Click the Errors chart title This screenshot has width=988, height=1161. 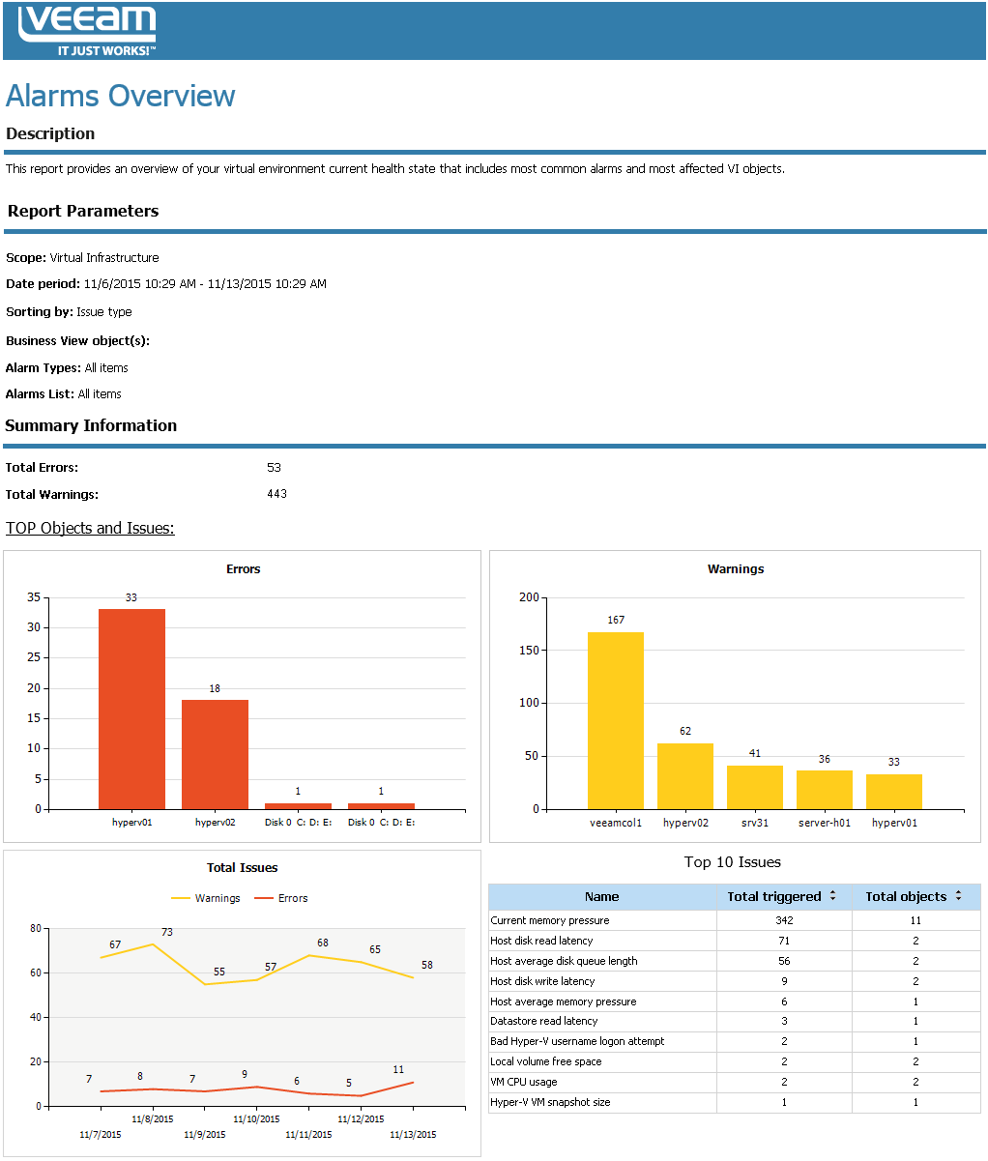244,569
